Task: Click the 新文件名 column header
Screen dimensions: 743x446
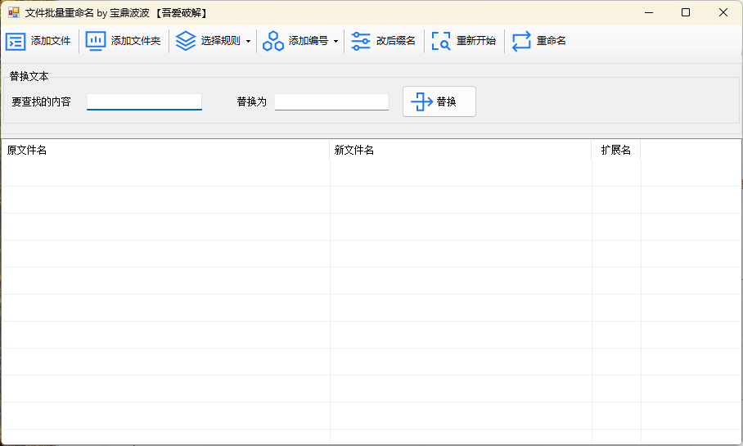Action: click(460, 151)
